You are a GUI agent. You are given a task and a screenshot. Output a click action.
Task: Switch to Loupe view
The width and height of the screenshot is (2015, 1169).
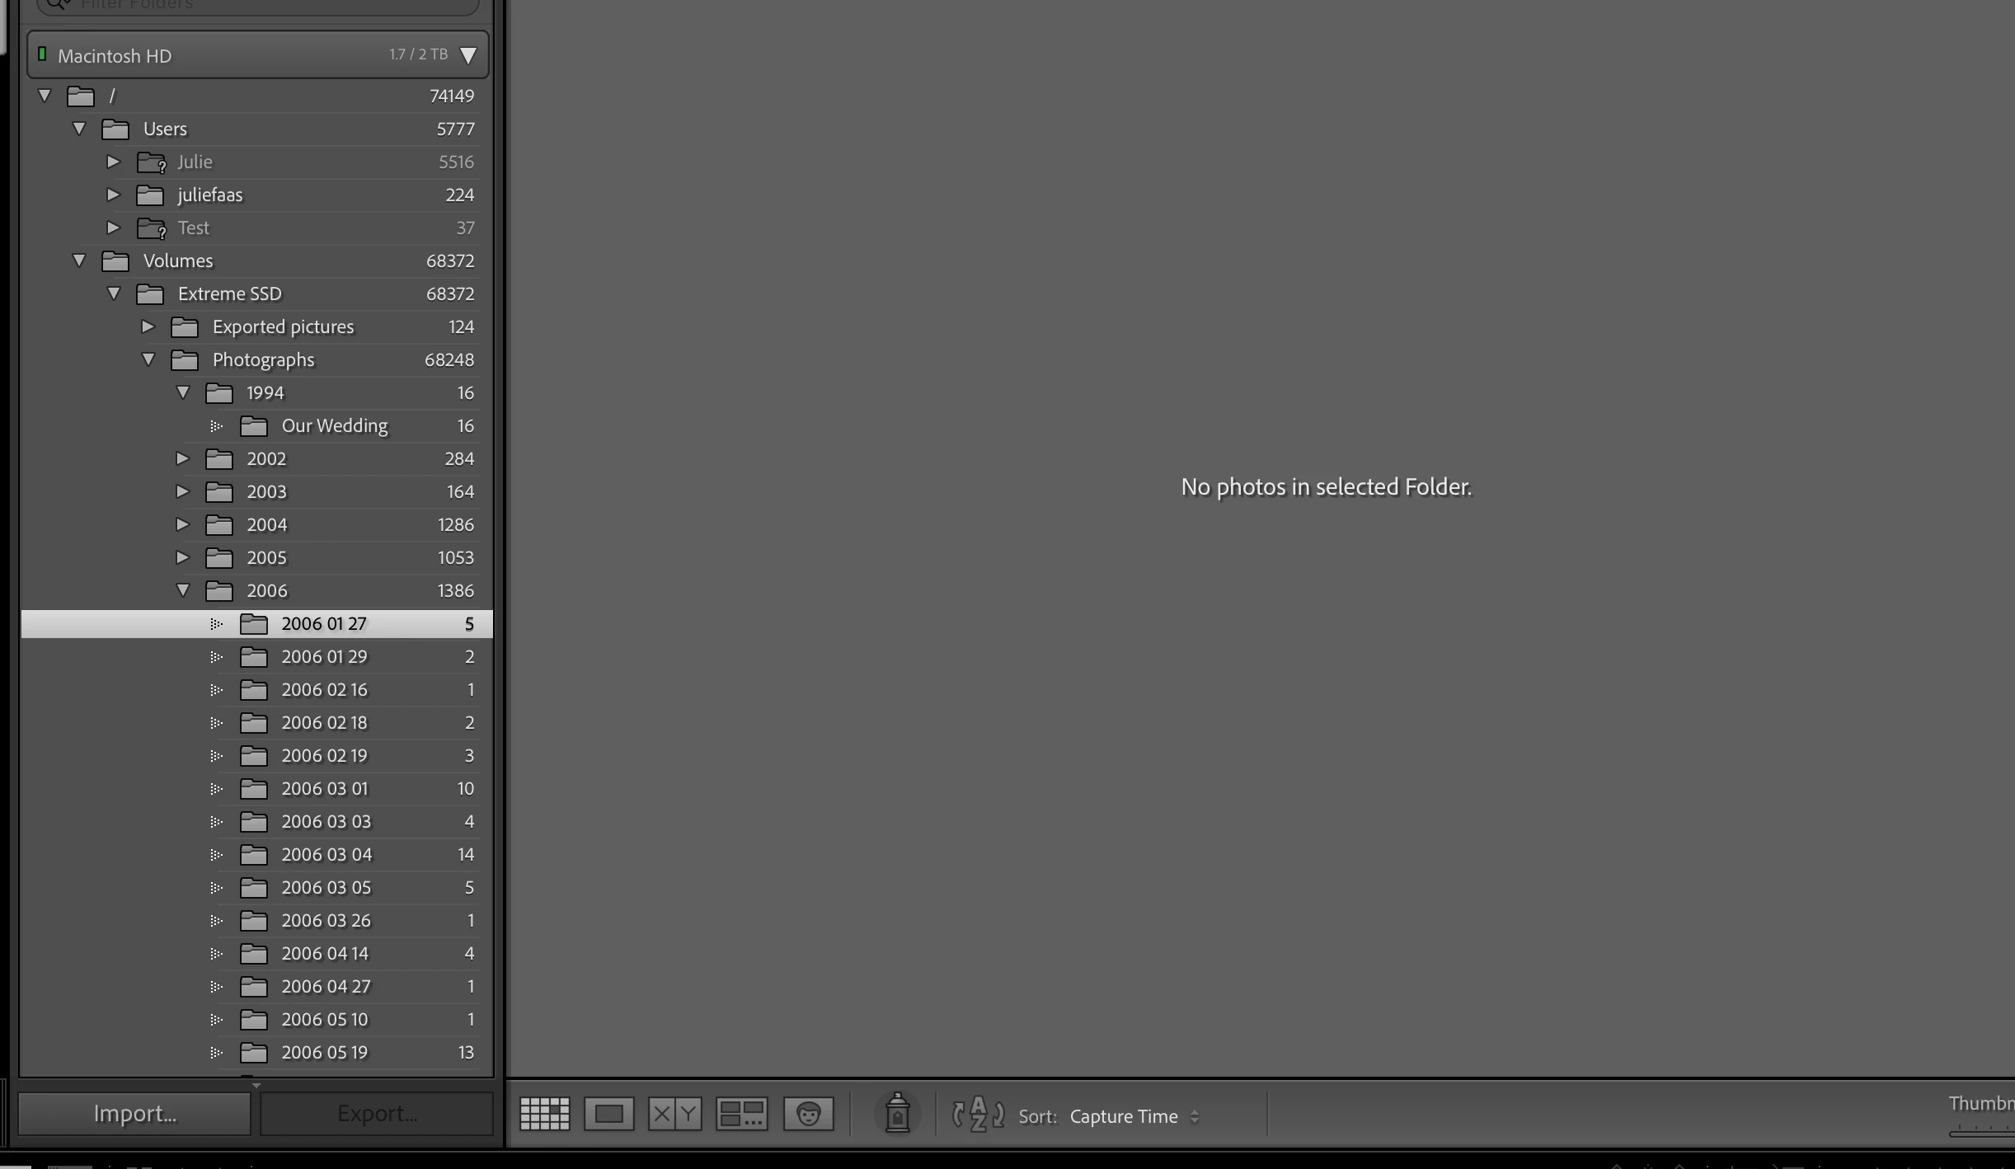pyautogui.click(x=608, y=1114)
